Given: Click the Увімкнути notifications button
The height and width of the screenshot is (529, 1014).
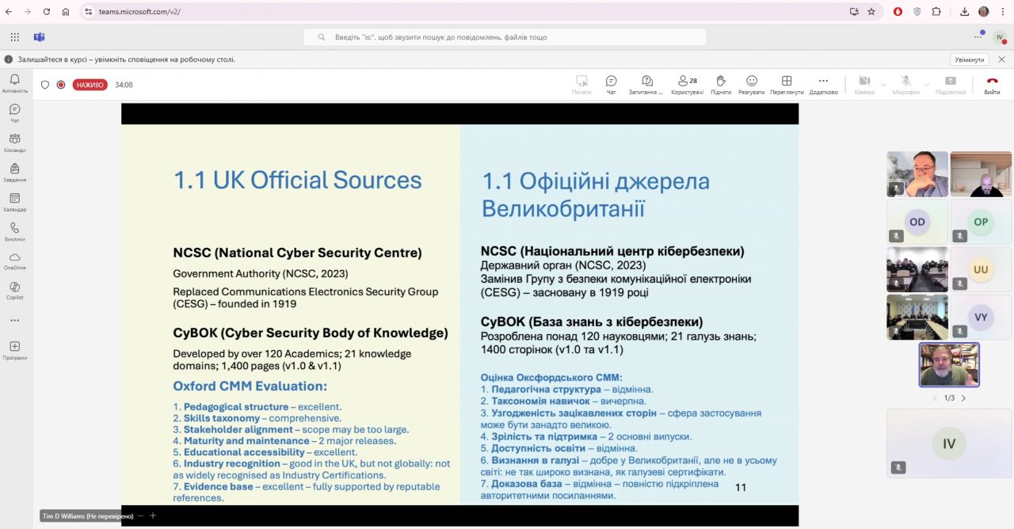Looking at the screenshot, I should pyautogui.click(x=970, y=59).
